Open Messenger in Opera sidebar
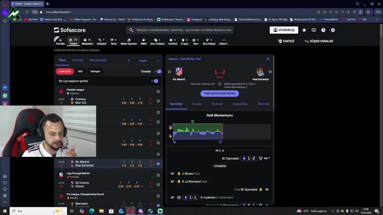Image resolution: width=383 pixels, height=215 pixels. [5, 87]
